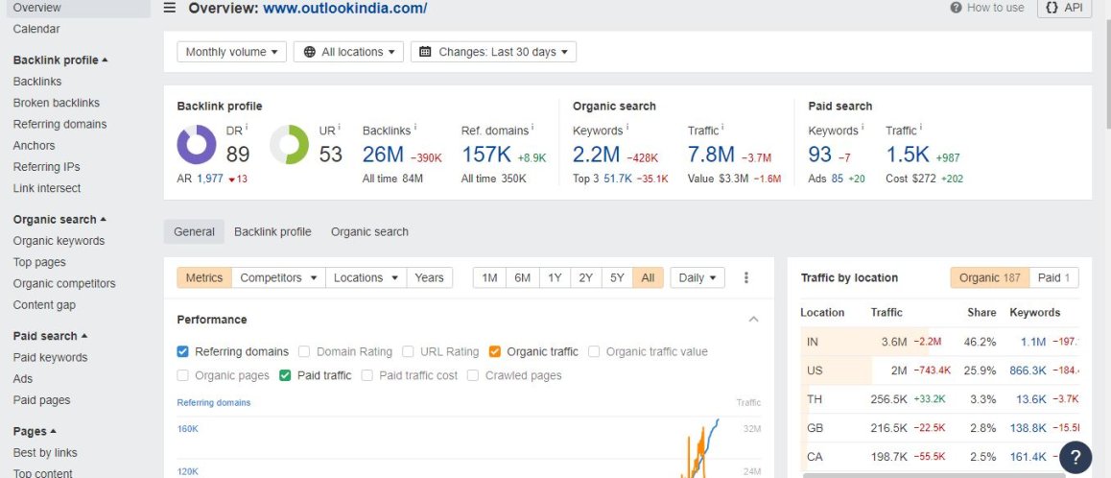The width and height of the screenshot is (1111, 478).
Task: Uncheck the Organic traffic checkbox
Action: point(494,351)
